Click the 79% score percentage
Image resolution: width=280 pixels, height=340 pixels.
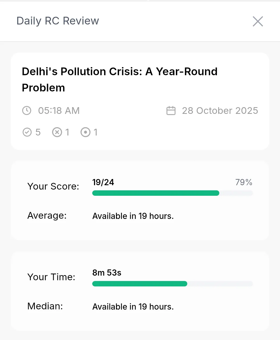pyautogui.click(x=244, y=182)
